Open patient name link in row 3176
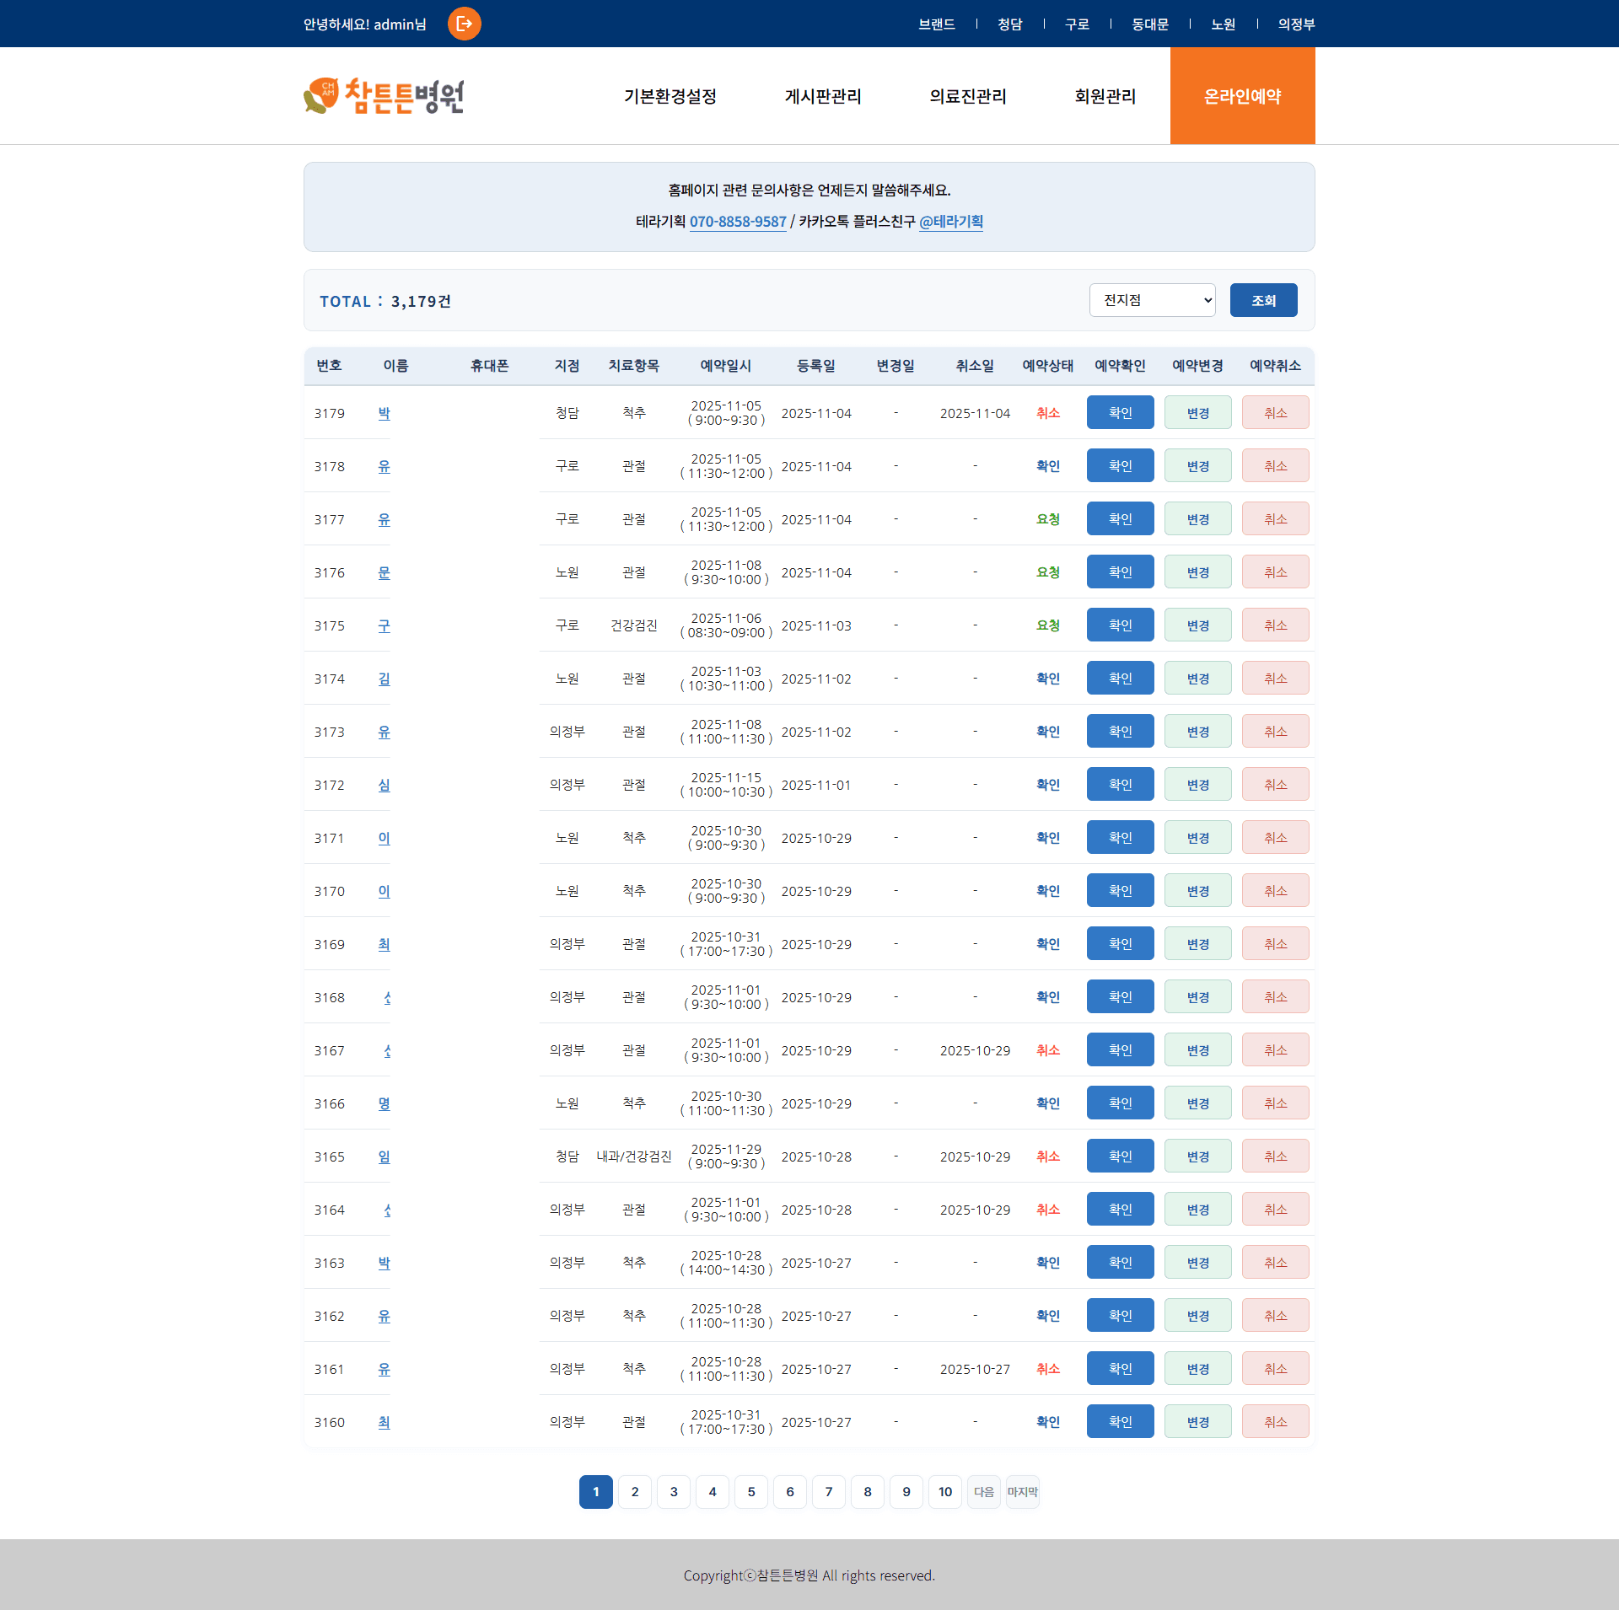Viewport: 1619px width, 1610px height. point(384,572)
